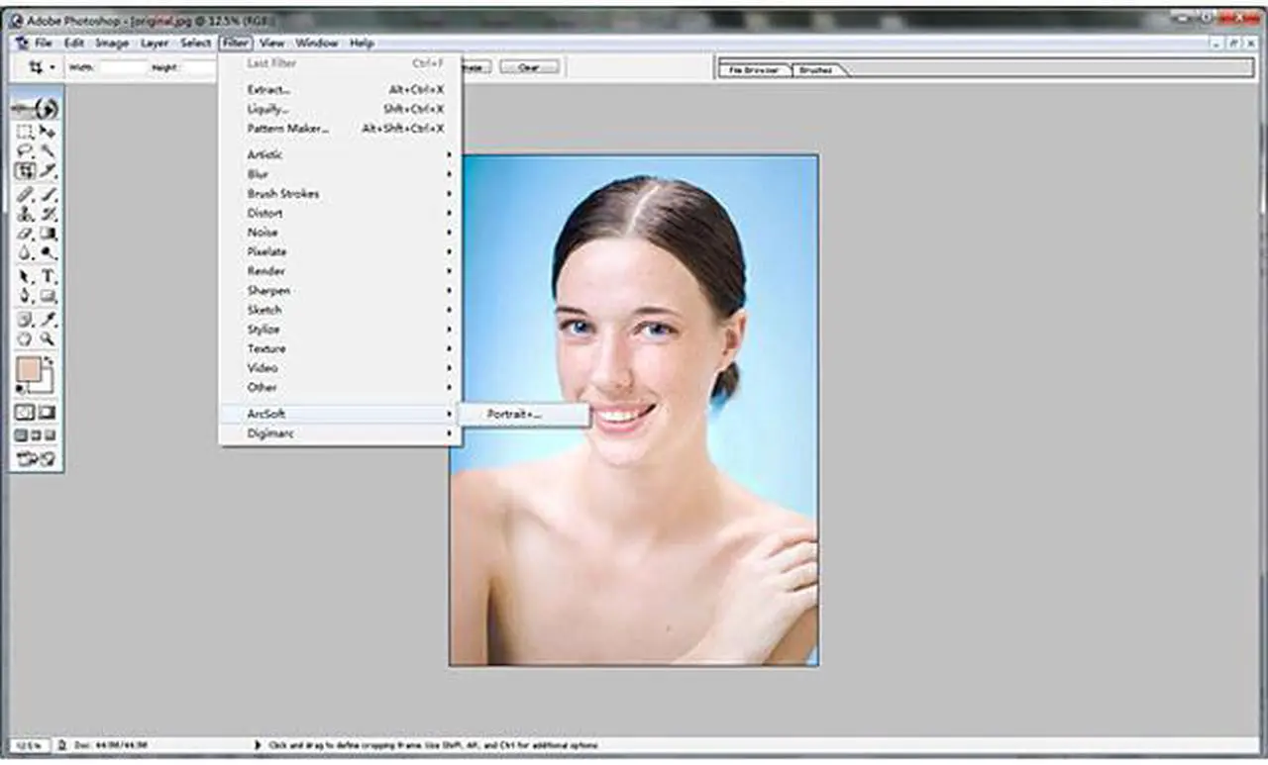Open the Layer menu
The image size is (1268, 765).
click(155, 44)
